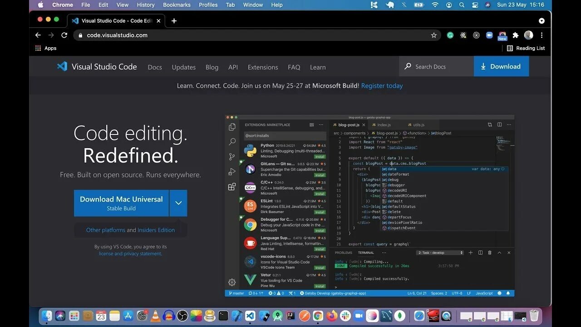The width and height of the screenshot is (581, 327).
Task: Open Chrome's three-dot menu
Action: pyautogui.click(x=542, y=35)
